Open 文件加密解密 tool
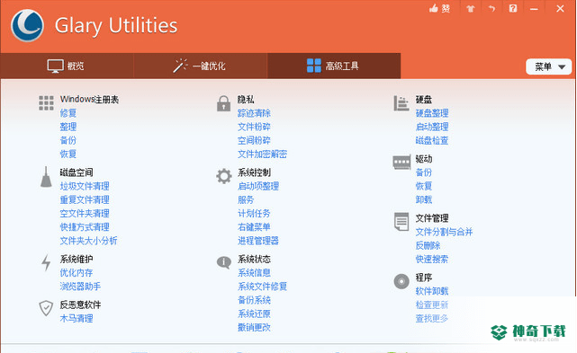The height and width of the screenshot is (353, 577). coord(262,154)
